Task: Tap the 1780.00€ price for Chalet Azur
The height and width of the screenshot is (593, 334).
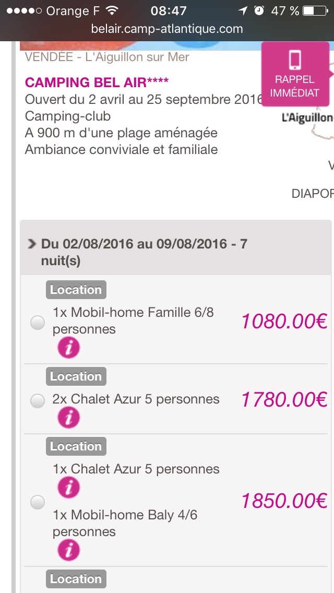Action: click(x=284, y=400)
